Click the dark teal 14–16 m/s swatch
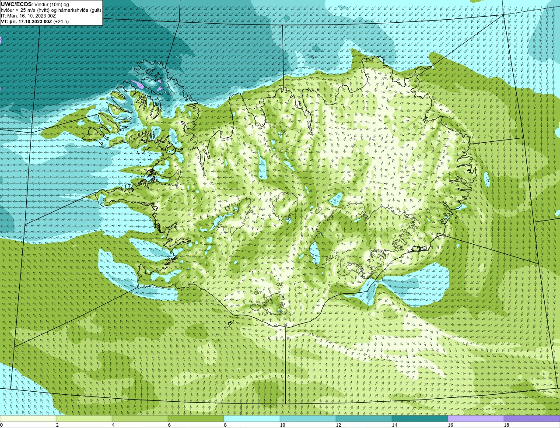Viewport: 560px width, 428px height. click(x=420, y=419)
